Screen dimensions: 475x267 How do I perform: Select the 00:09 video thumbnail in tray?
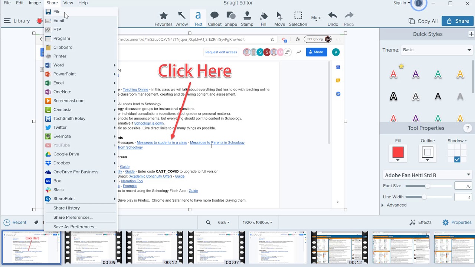(x=93, y=248)
